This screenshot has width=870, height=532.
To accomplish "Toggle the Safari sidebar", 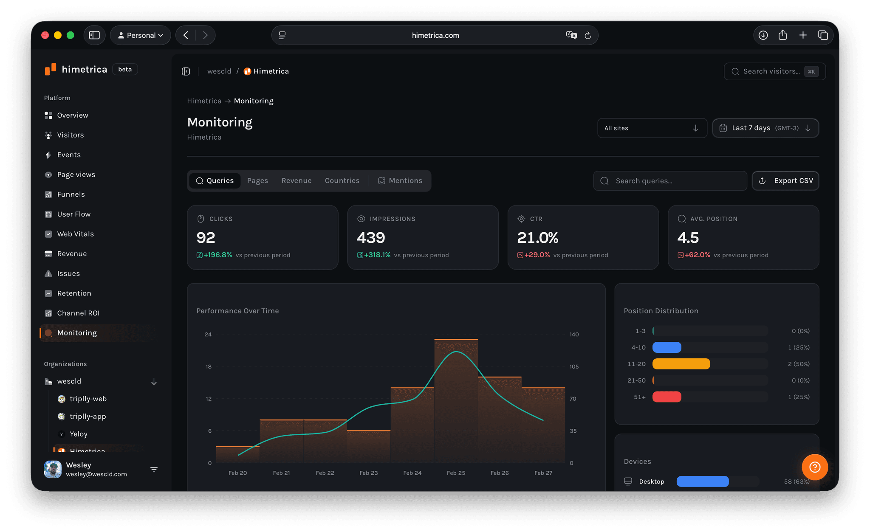I will [94, 35].
